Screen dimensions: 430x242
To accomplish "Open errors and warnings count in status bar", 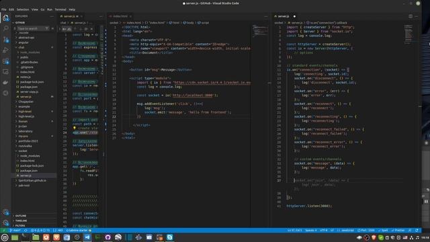I will click(40, 230).
